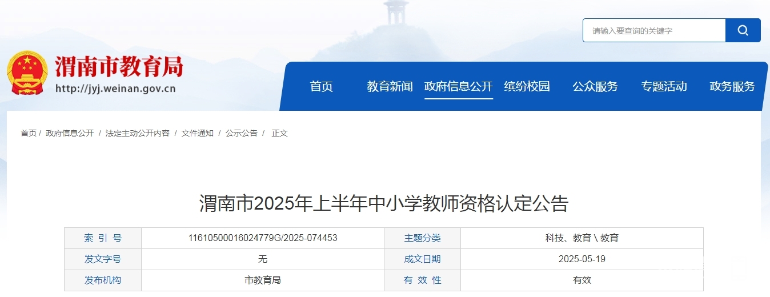770x297 pixels.
Task: Click the 2025-05-19 date cell
Action: point(581,259)
